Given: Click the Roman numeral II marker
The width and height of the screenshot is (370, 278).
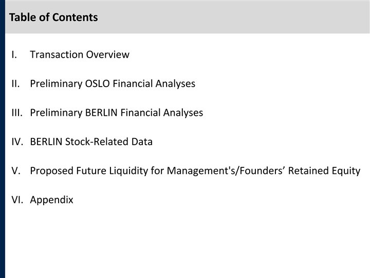Looking at the screenshot, I should point(15,83).
